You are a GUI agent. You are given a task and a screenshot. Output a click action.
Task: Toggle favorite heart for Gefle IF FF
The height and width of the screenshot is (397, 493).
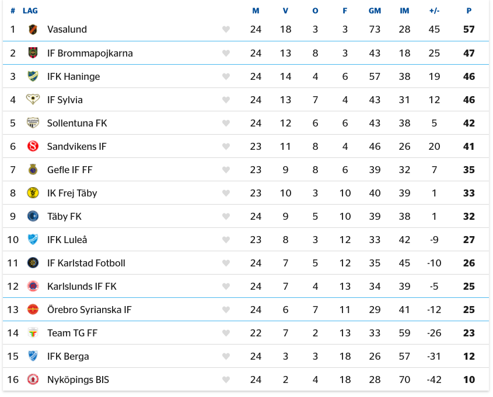click(226, 170)
